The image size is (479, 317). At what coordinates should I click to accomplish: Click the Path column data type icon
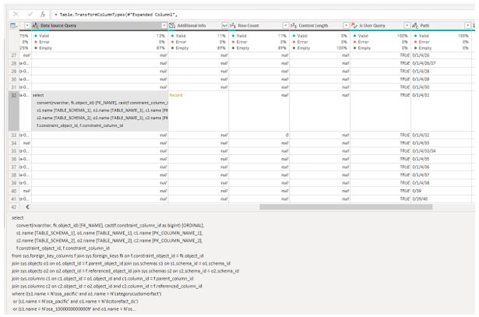pyautogui.click(x=415, y=26)
